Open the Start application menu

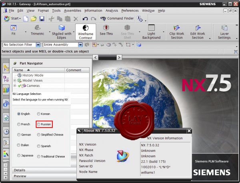click(x=12, y=18)
